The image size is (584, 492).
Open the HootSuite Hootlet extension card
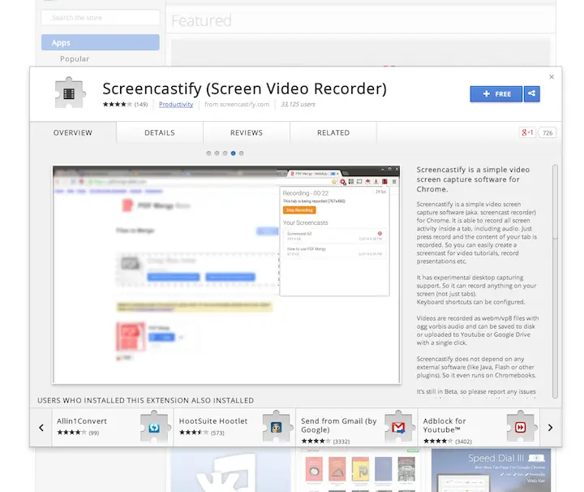click(234, 428)
